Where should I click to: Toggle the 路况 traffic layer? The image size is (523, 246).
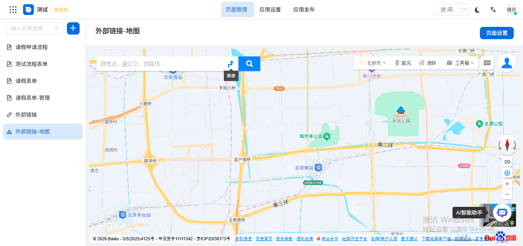[403, 63]
